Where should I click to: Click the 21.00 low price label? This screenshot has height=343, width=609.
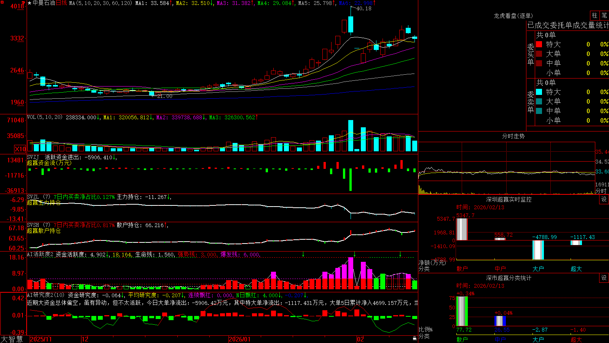coord(165,96)
